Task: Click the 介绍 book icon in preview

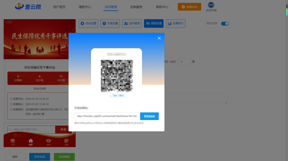Action: (13, 141)
